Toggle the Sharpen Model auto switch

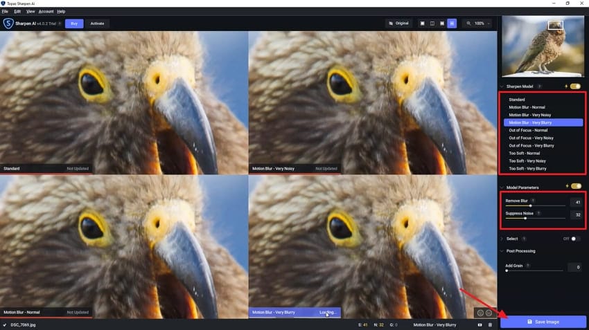tap(575, 86)
